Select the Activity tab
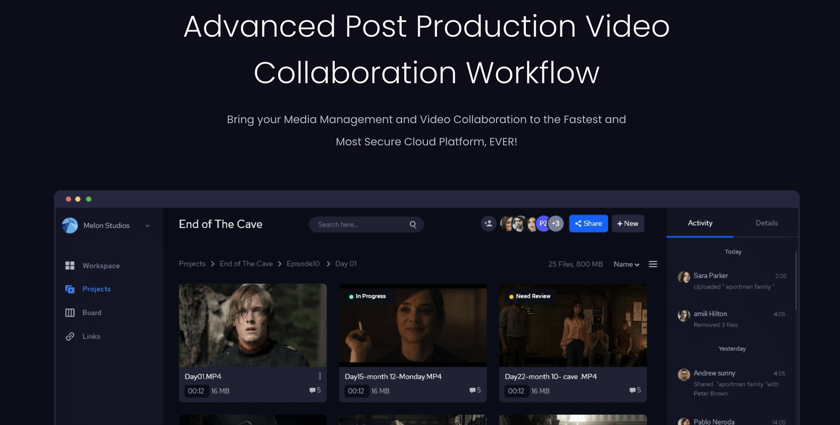 [700, 223]
